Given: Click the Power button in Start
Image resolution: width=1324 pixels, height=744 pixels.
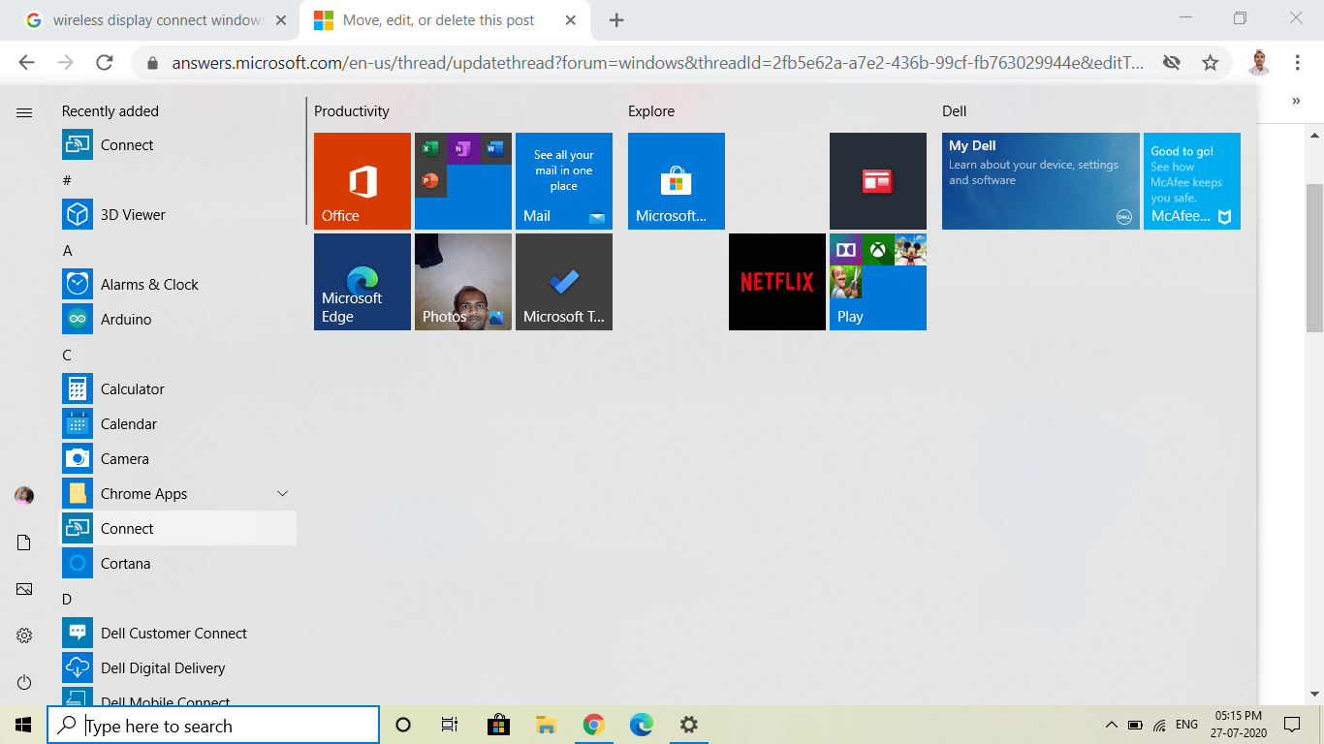Looking at the screenshot, I should coord(24,683).
